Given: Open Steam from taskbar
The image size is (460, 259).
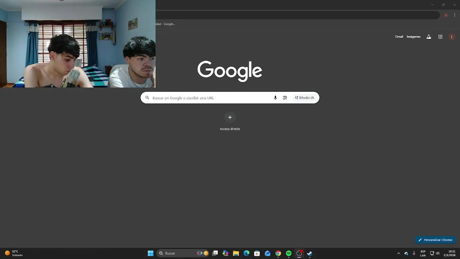Looking at the screenshot, I should (x=309, y=253).
